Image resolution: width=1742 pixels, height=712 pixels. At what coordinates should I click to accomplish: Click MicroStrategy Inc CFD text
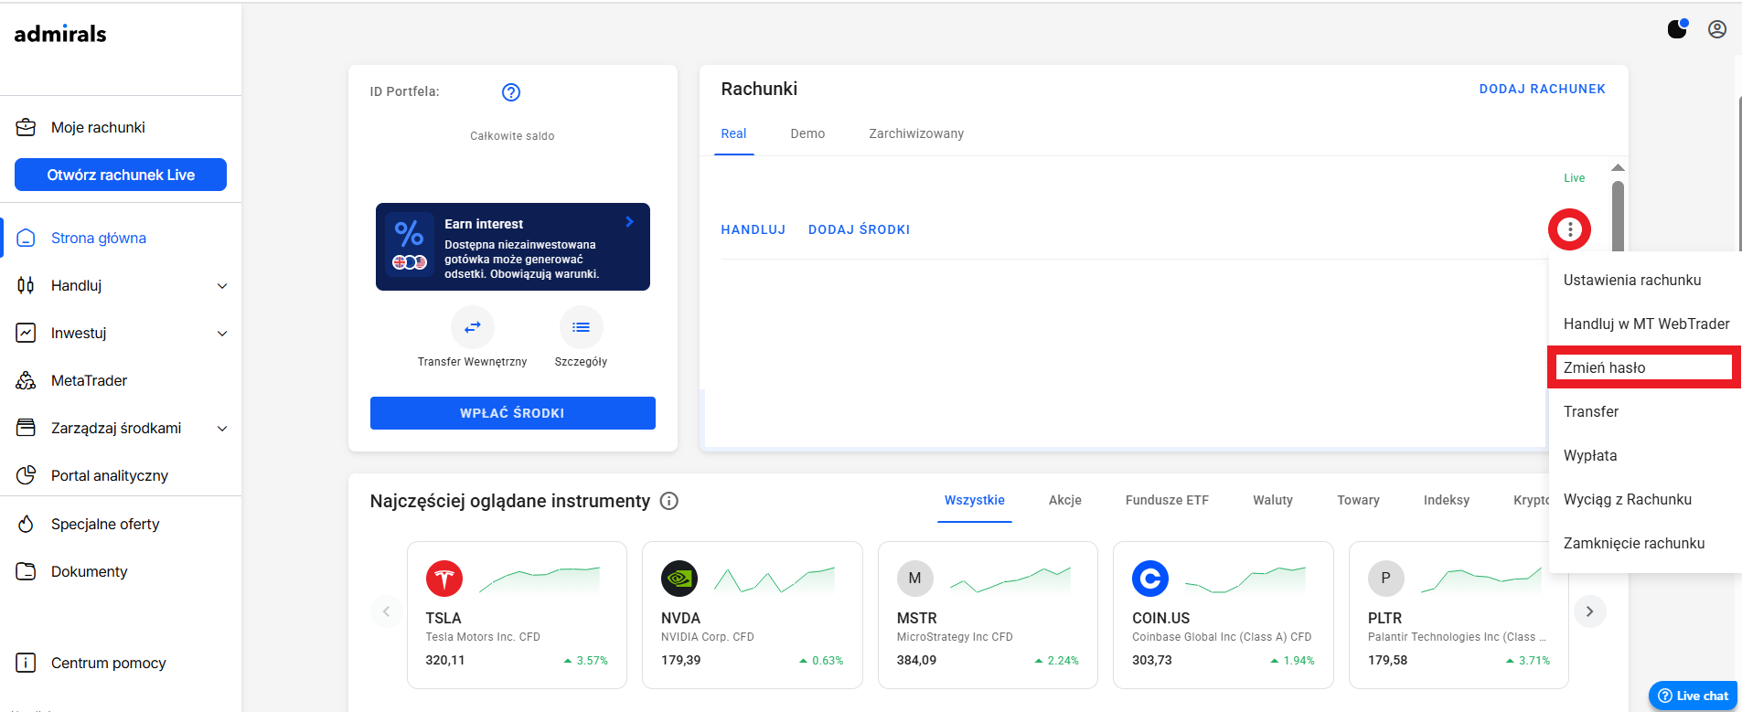(x=955, y=637)
